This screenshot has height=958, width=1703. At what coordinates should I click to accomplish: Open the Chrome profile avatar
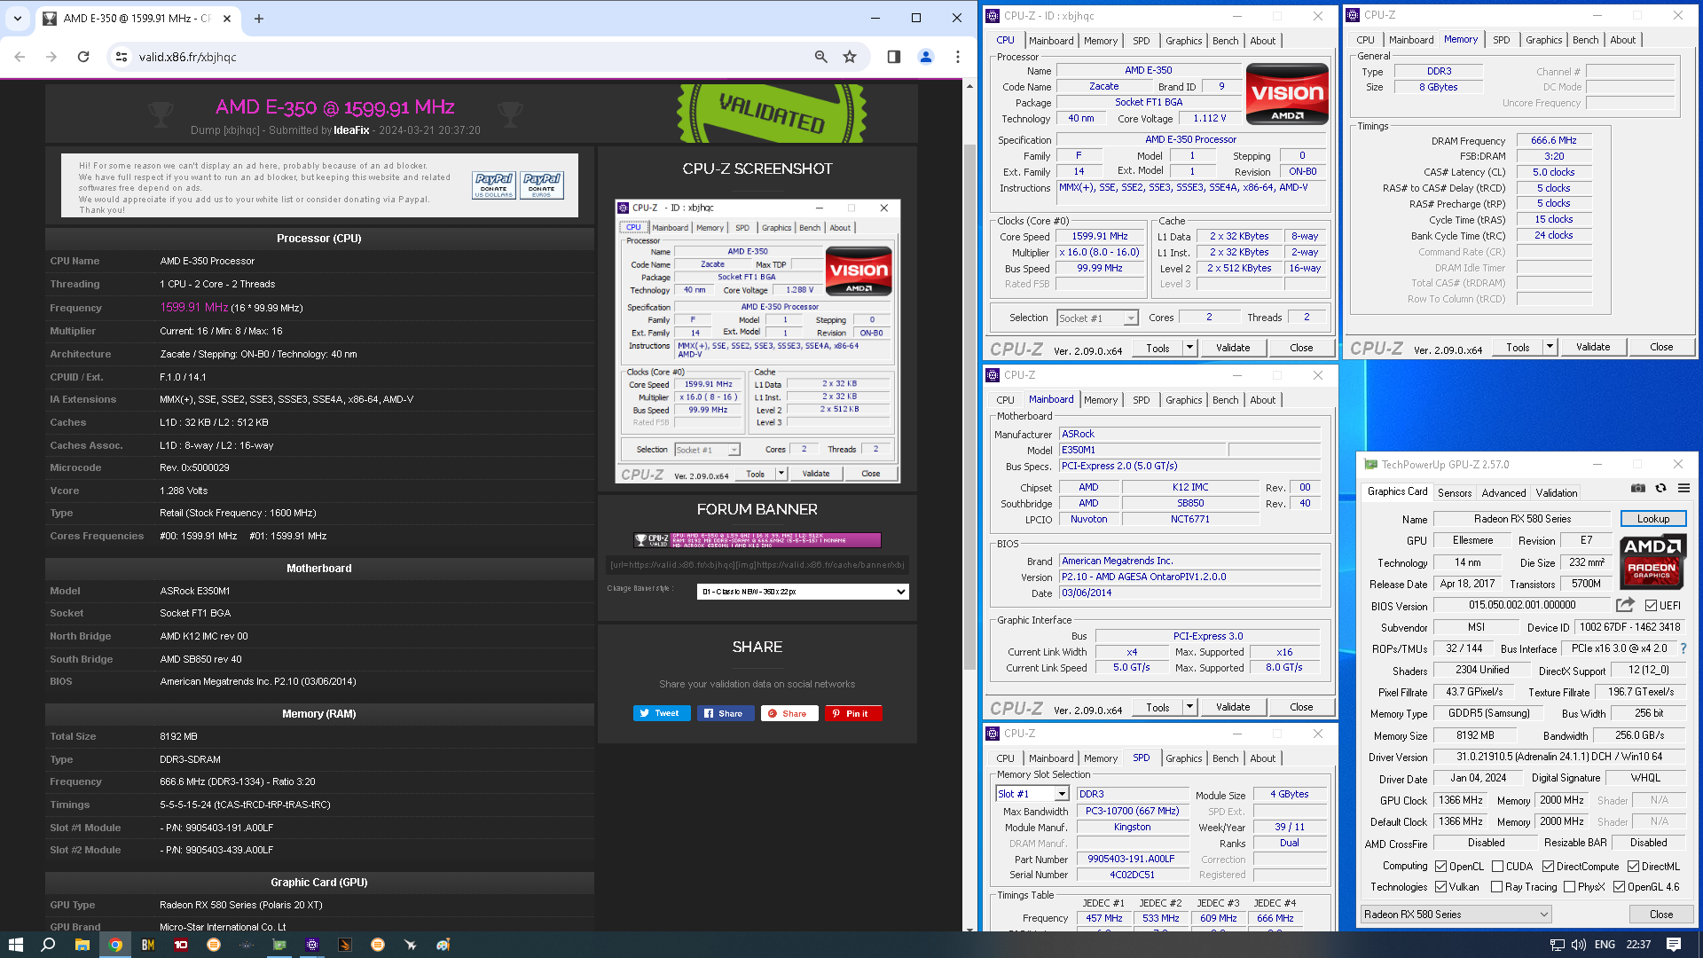pyautogui.click(x=926, y=57)
